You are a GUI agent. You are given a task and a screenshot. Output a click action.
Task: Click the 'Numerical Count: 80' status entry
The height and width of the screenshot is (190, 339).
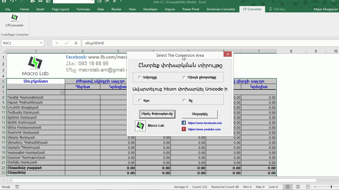coord(225,187)
